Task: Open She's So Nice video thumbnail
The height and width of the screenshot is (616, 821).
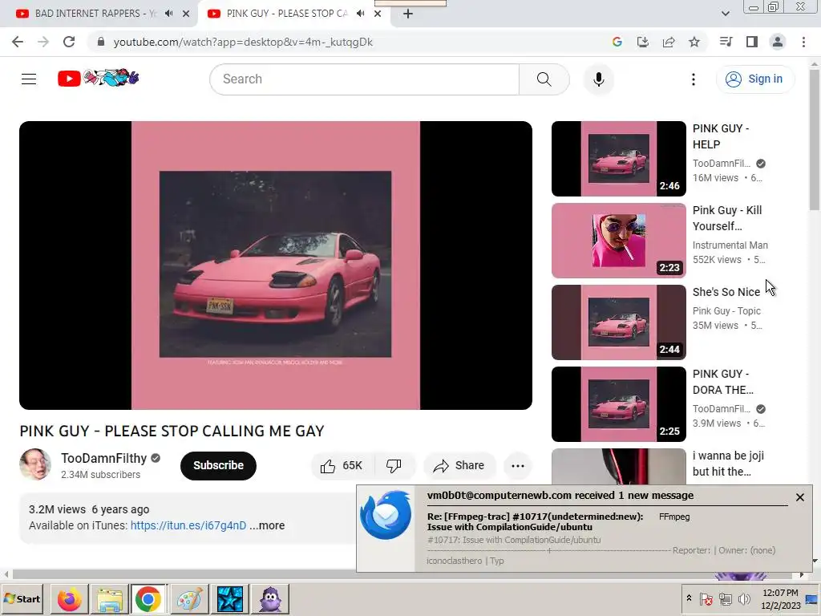Action: (x=618, y=322)
